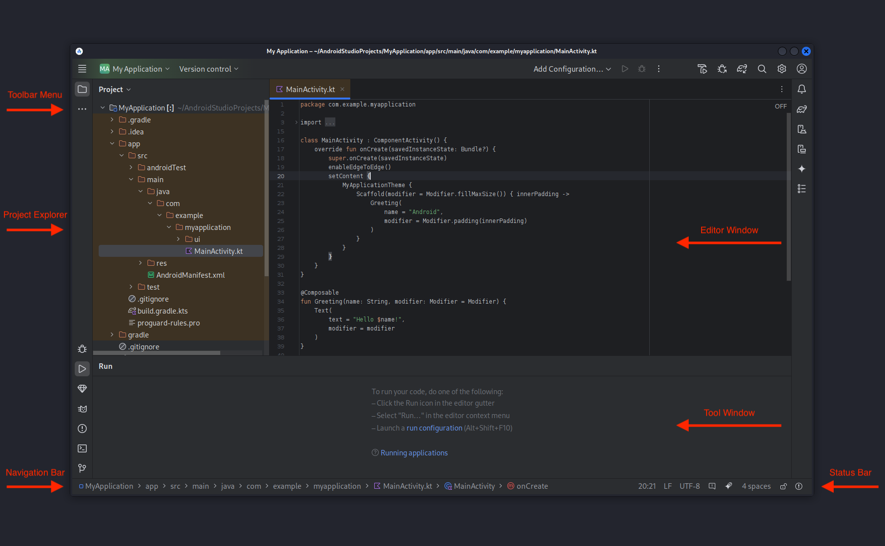Open the App Quality Insights gem icon
885x546 pixels.
pyautogui.click(x=82, y=389)
